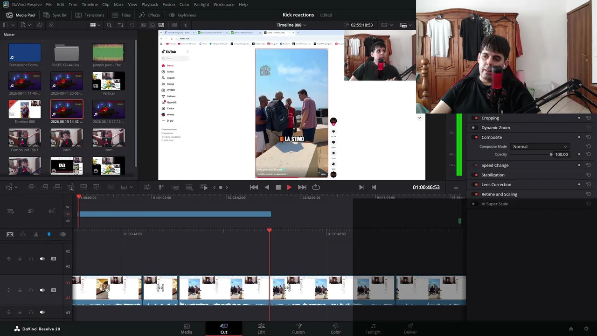The height and width of the screenshot is (336, 597).
Task: Expand the Dynamic Zoom section
Action: (x=495, y=127)
